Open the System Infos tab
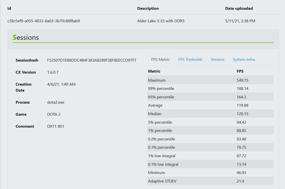 (244, 60)
